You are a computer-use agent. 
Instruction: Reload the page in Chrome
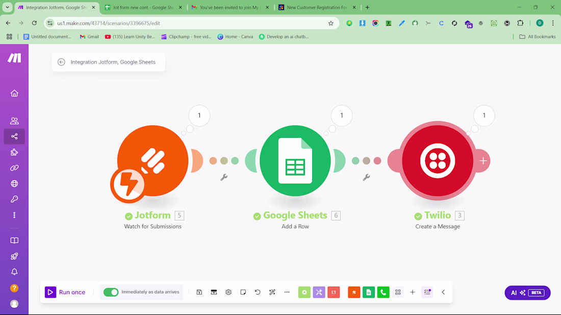(34, 23)
